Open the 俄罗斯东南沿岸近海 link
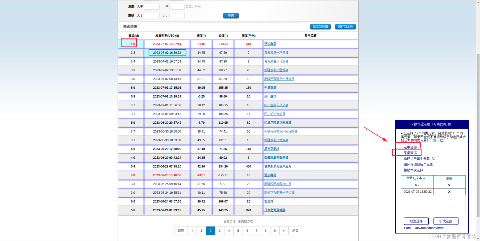 click(278, 166)
